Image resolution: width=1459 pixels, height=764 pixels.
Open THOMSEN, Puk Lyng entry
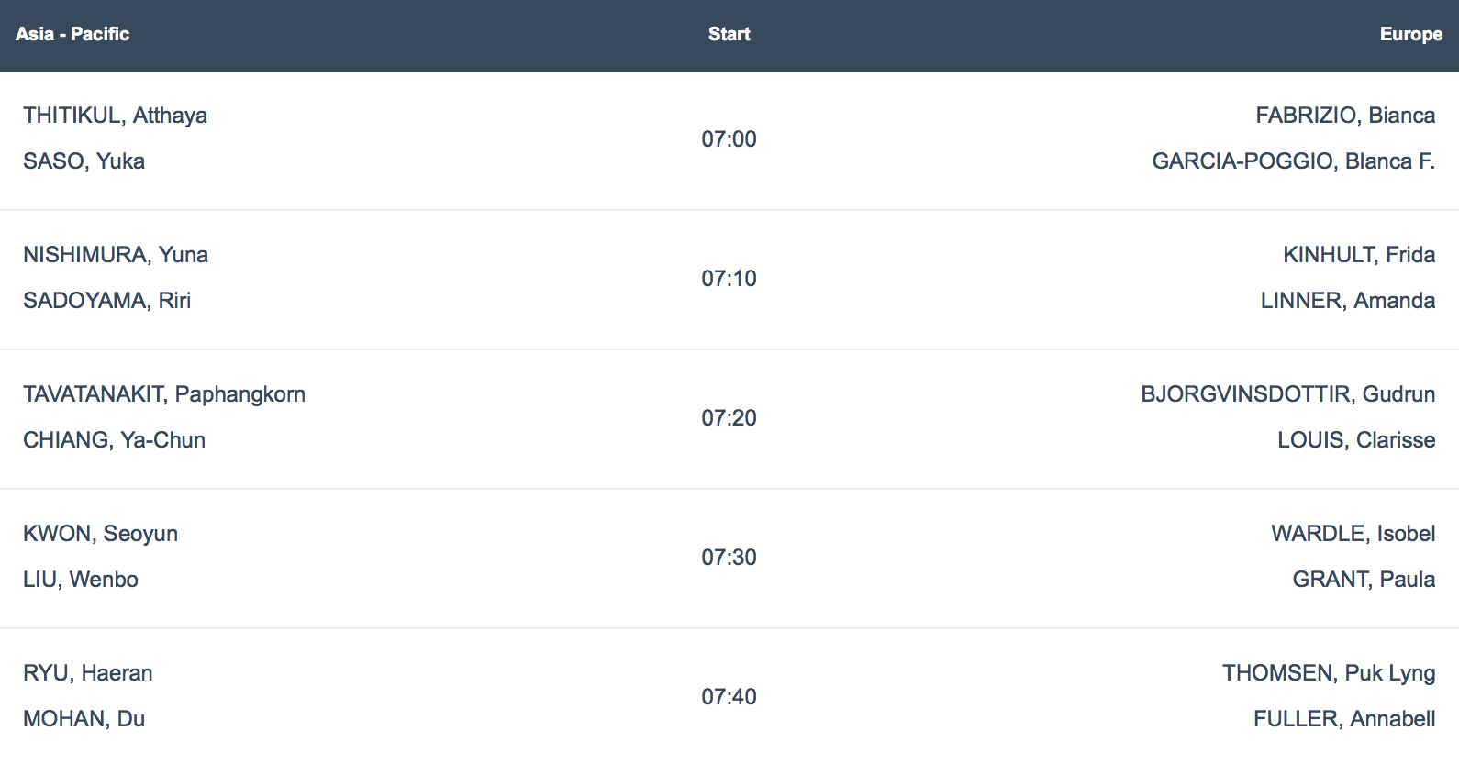click(1329, 673)
